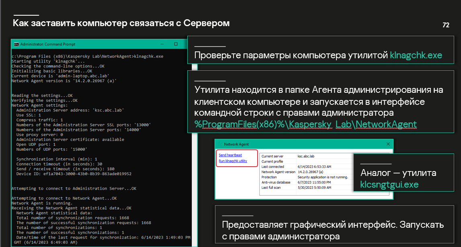Click the 'Total number of synchronization requests: 1668' line
The height and width of the screenshot is (247, 461).
tap(73, 218)
